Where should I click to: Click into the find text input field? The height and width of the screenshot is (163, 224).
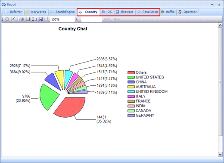(92, 19)
